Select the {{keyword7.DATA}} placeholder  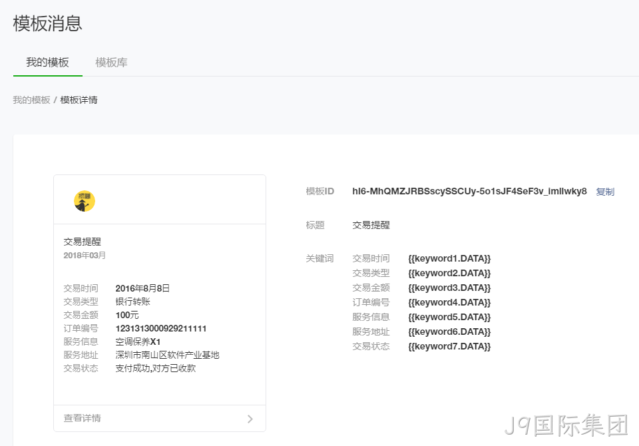coord(449,347)
